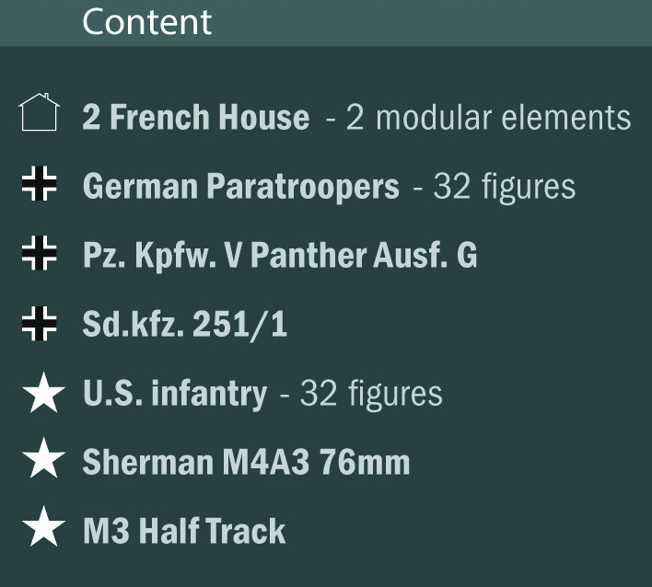Click the German cross beside Panther Ausf. G
The height and width of the screenshot is (587, 652).
[40, 254]
